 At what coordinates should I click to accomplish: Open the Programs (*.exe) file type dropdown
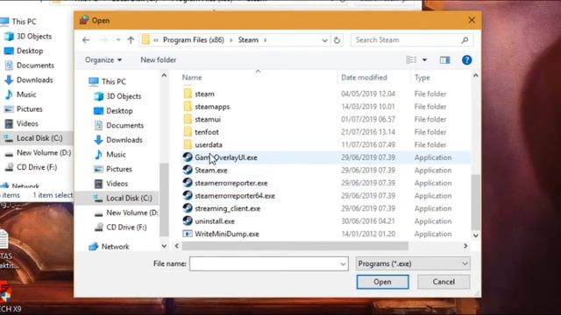coord(413,264)
